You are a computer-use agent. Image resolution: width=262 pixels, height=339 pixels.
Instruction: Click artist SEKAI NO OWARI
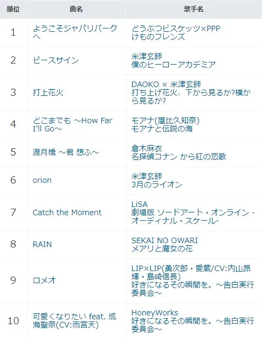[164, 240]
